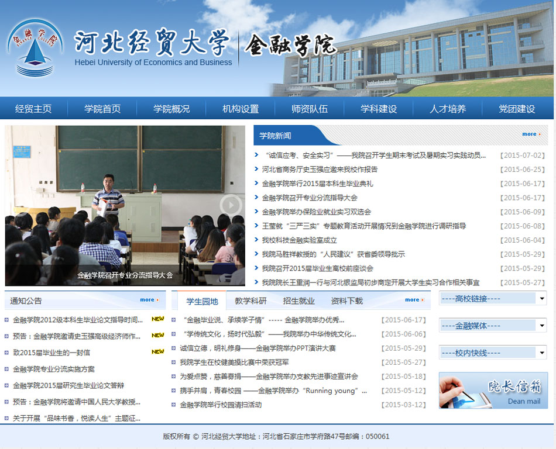
Task: Select 学科建设 from the navigation menu
Action: click(x=379, y=109)
